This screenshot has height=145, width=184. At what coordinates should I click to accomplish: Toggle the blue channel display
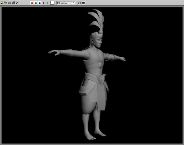[40, 3]
